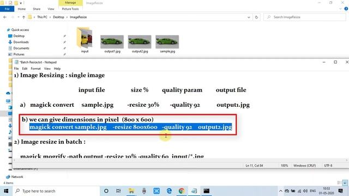Open the View ribbon tab in Explorer

click(x=51, y=9)
